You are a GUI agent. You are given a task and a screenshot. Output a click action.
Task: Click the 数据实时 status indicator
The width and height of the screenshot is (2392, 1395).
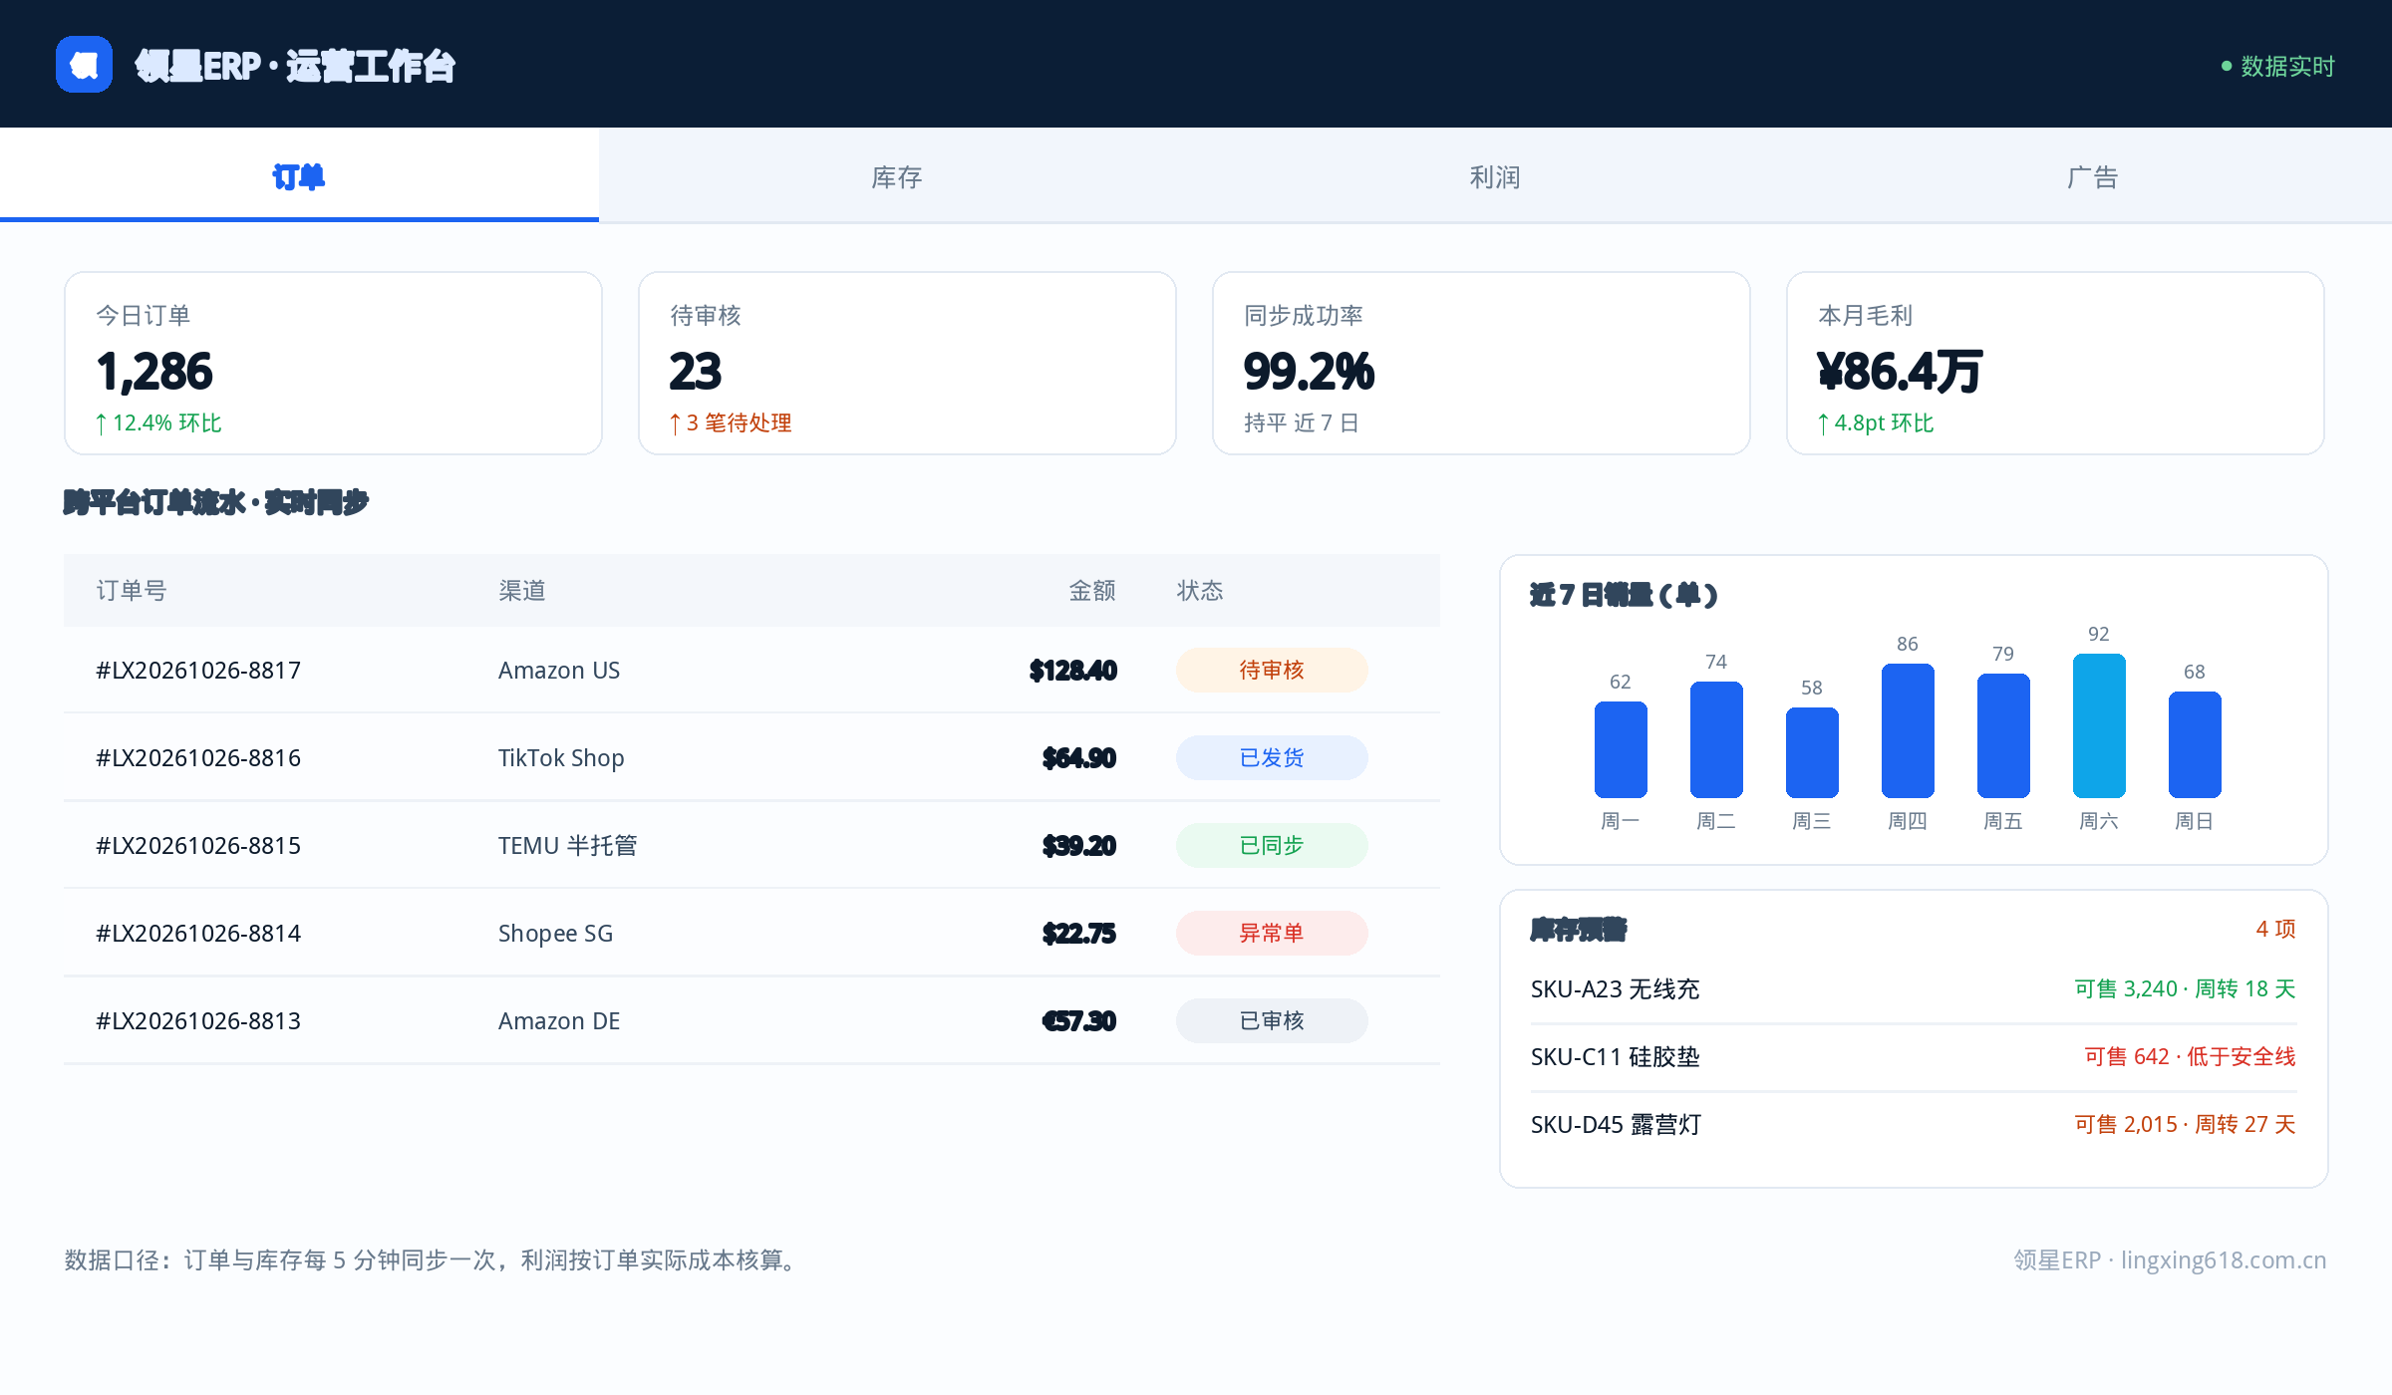click(2277, 66)
